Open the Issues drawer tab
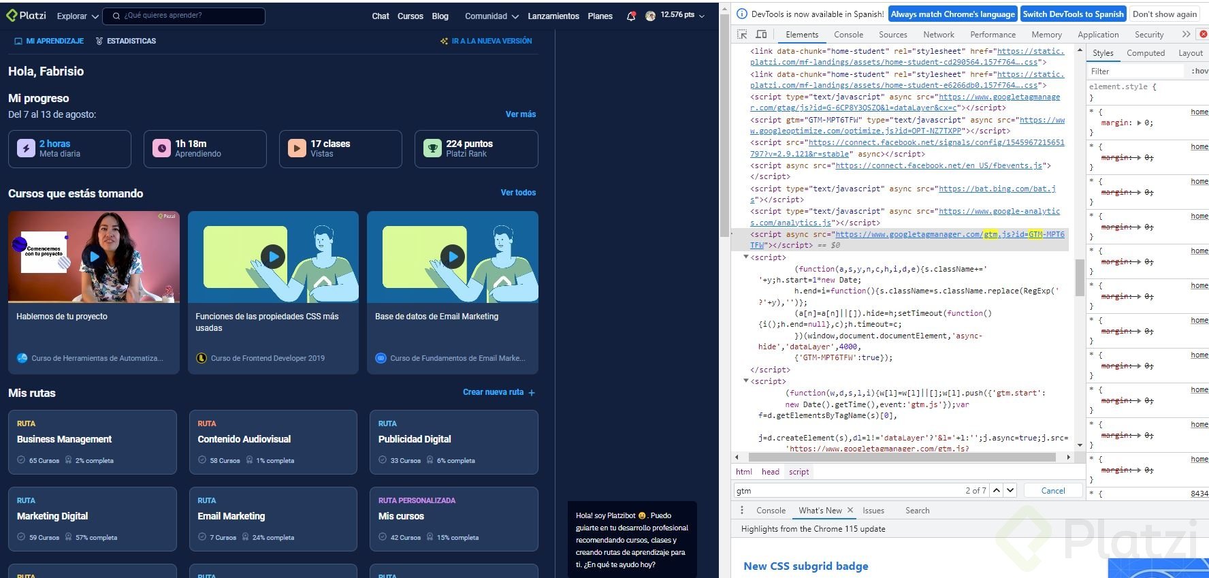The image size is (1209, 578). click(873, 510)
